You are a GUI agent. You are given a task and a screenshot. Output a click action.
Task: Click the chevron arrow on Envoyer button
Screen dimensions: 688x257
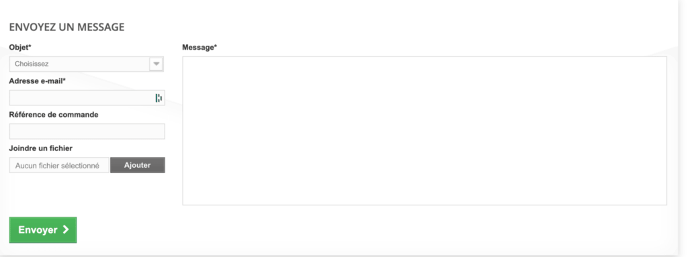tap(66, 229)
